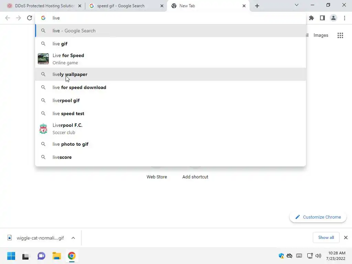Select 'live - Google Search' suggestion

coord(170,31)
